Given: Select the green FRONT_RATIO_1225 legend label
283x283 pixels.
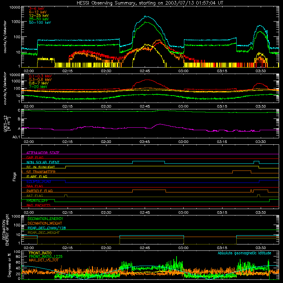Looking at the screenshot, I should point(46,256).
